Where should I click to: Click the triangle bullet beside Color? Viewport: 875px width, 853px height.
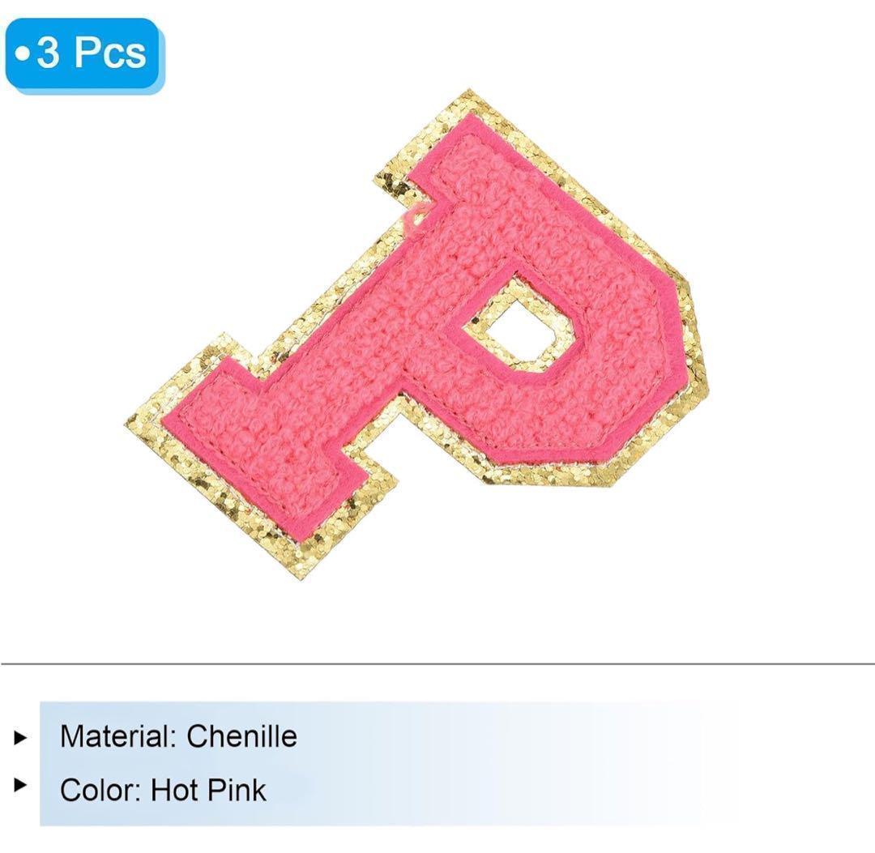click(20, 786)
